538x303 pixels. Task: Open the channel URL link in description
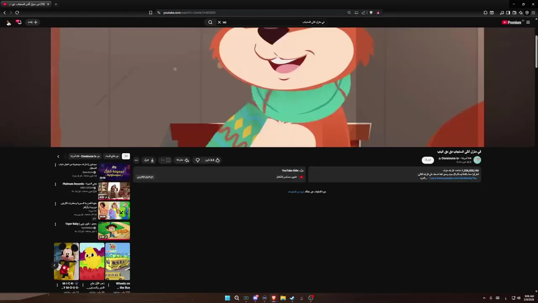453,178
